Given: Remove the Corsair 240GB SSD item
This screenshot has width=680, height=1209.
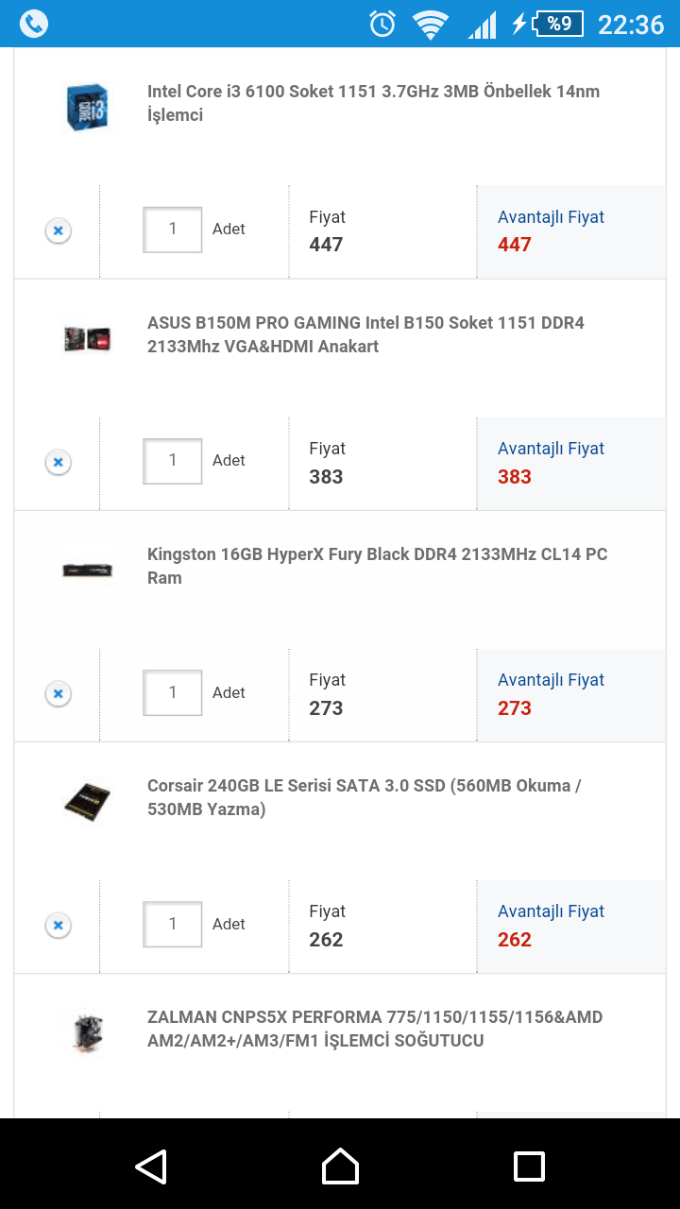Looking at the screenshot, I should [58, 925].
